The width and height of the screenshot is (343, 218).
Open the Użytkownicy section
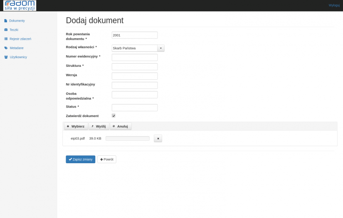pyautogui.click(x=18, y=57)
